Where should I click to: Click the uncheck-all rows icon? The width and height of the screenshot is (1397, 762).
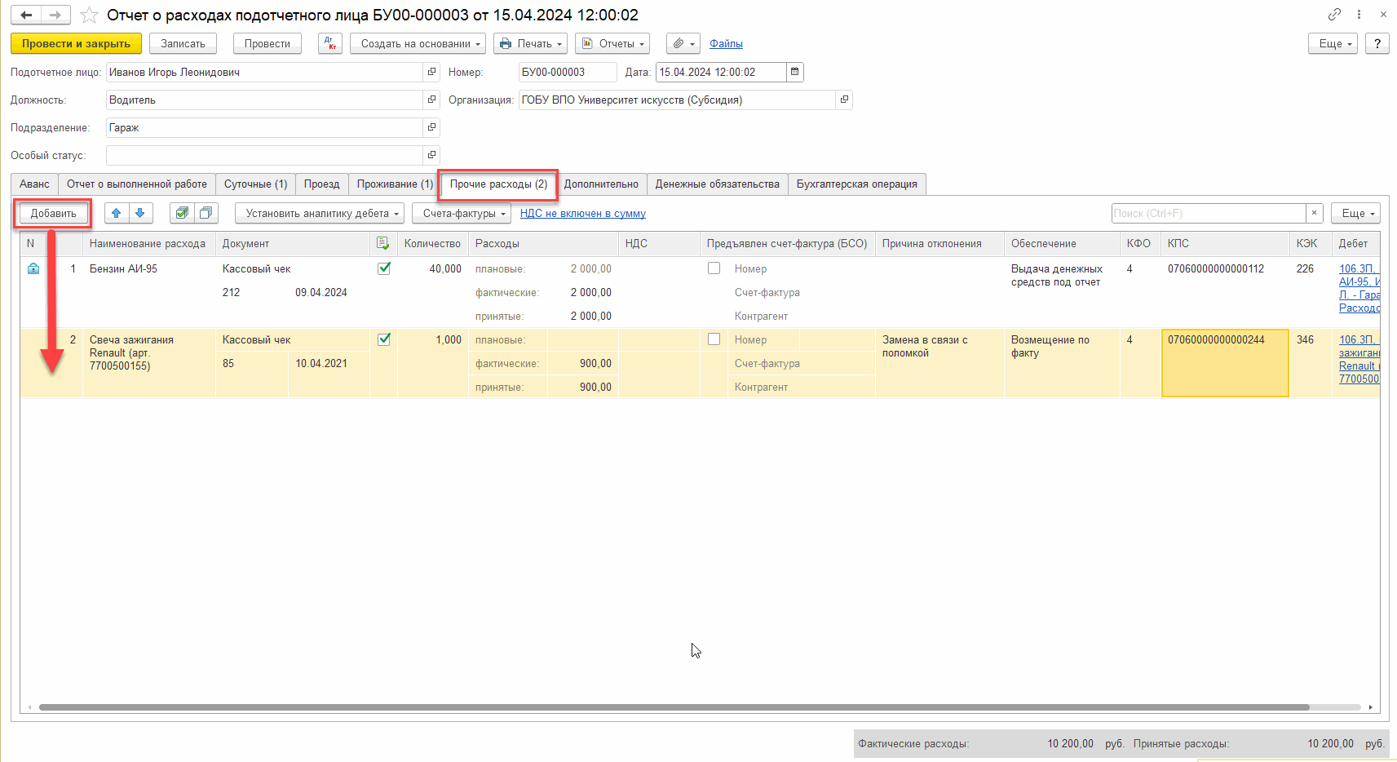206,213
